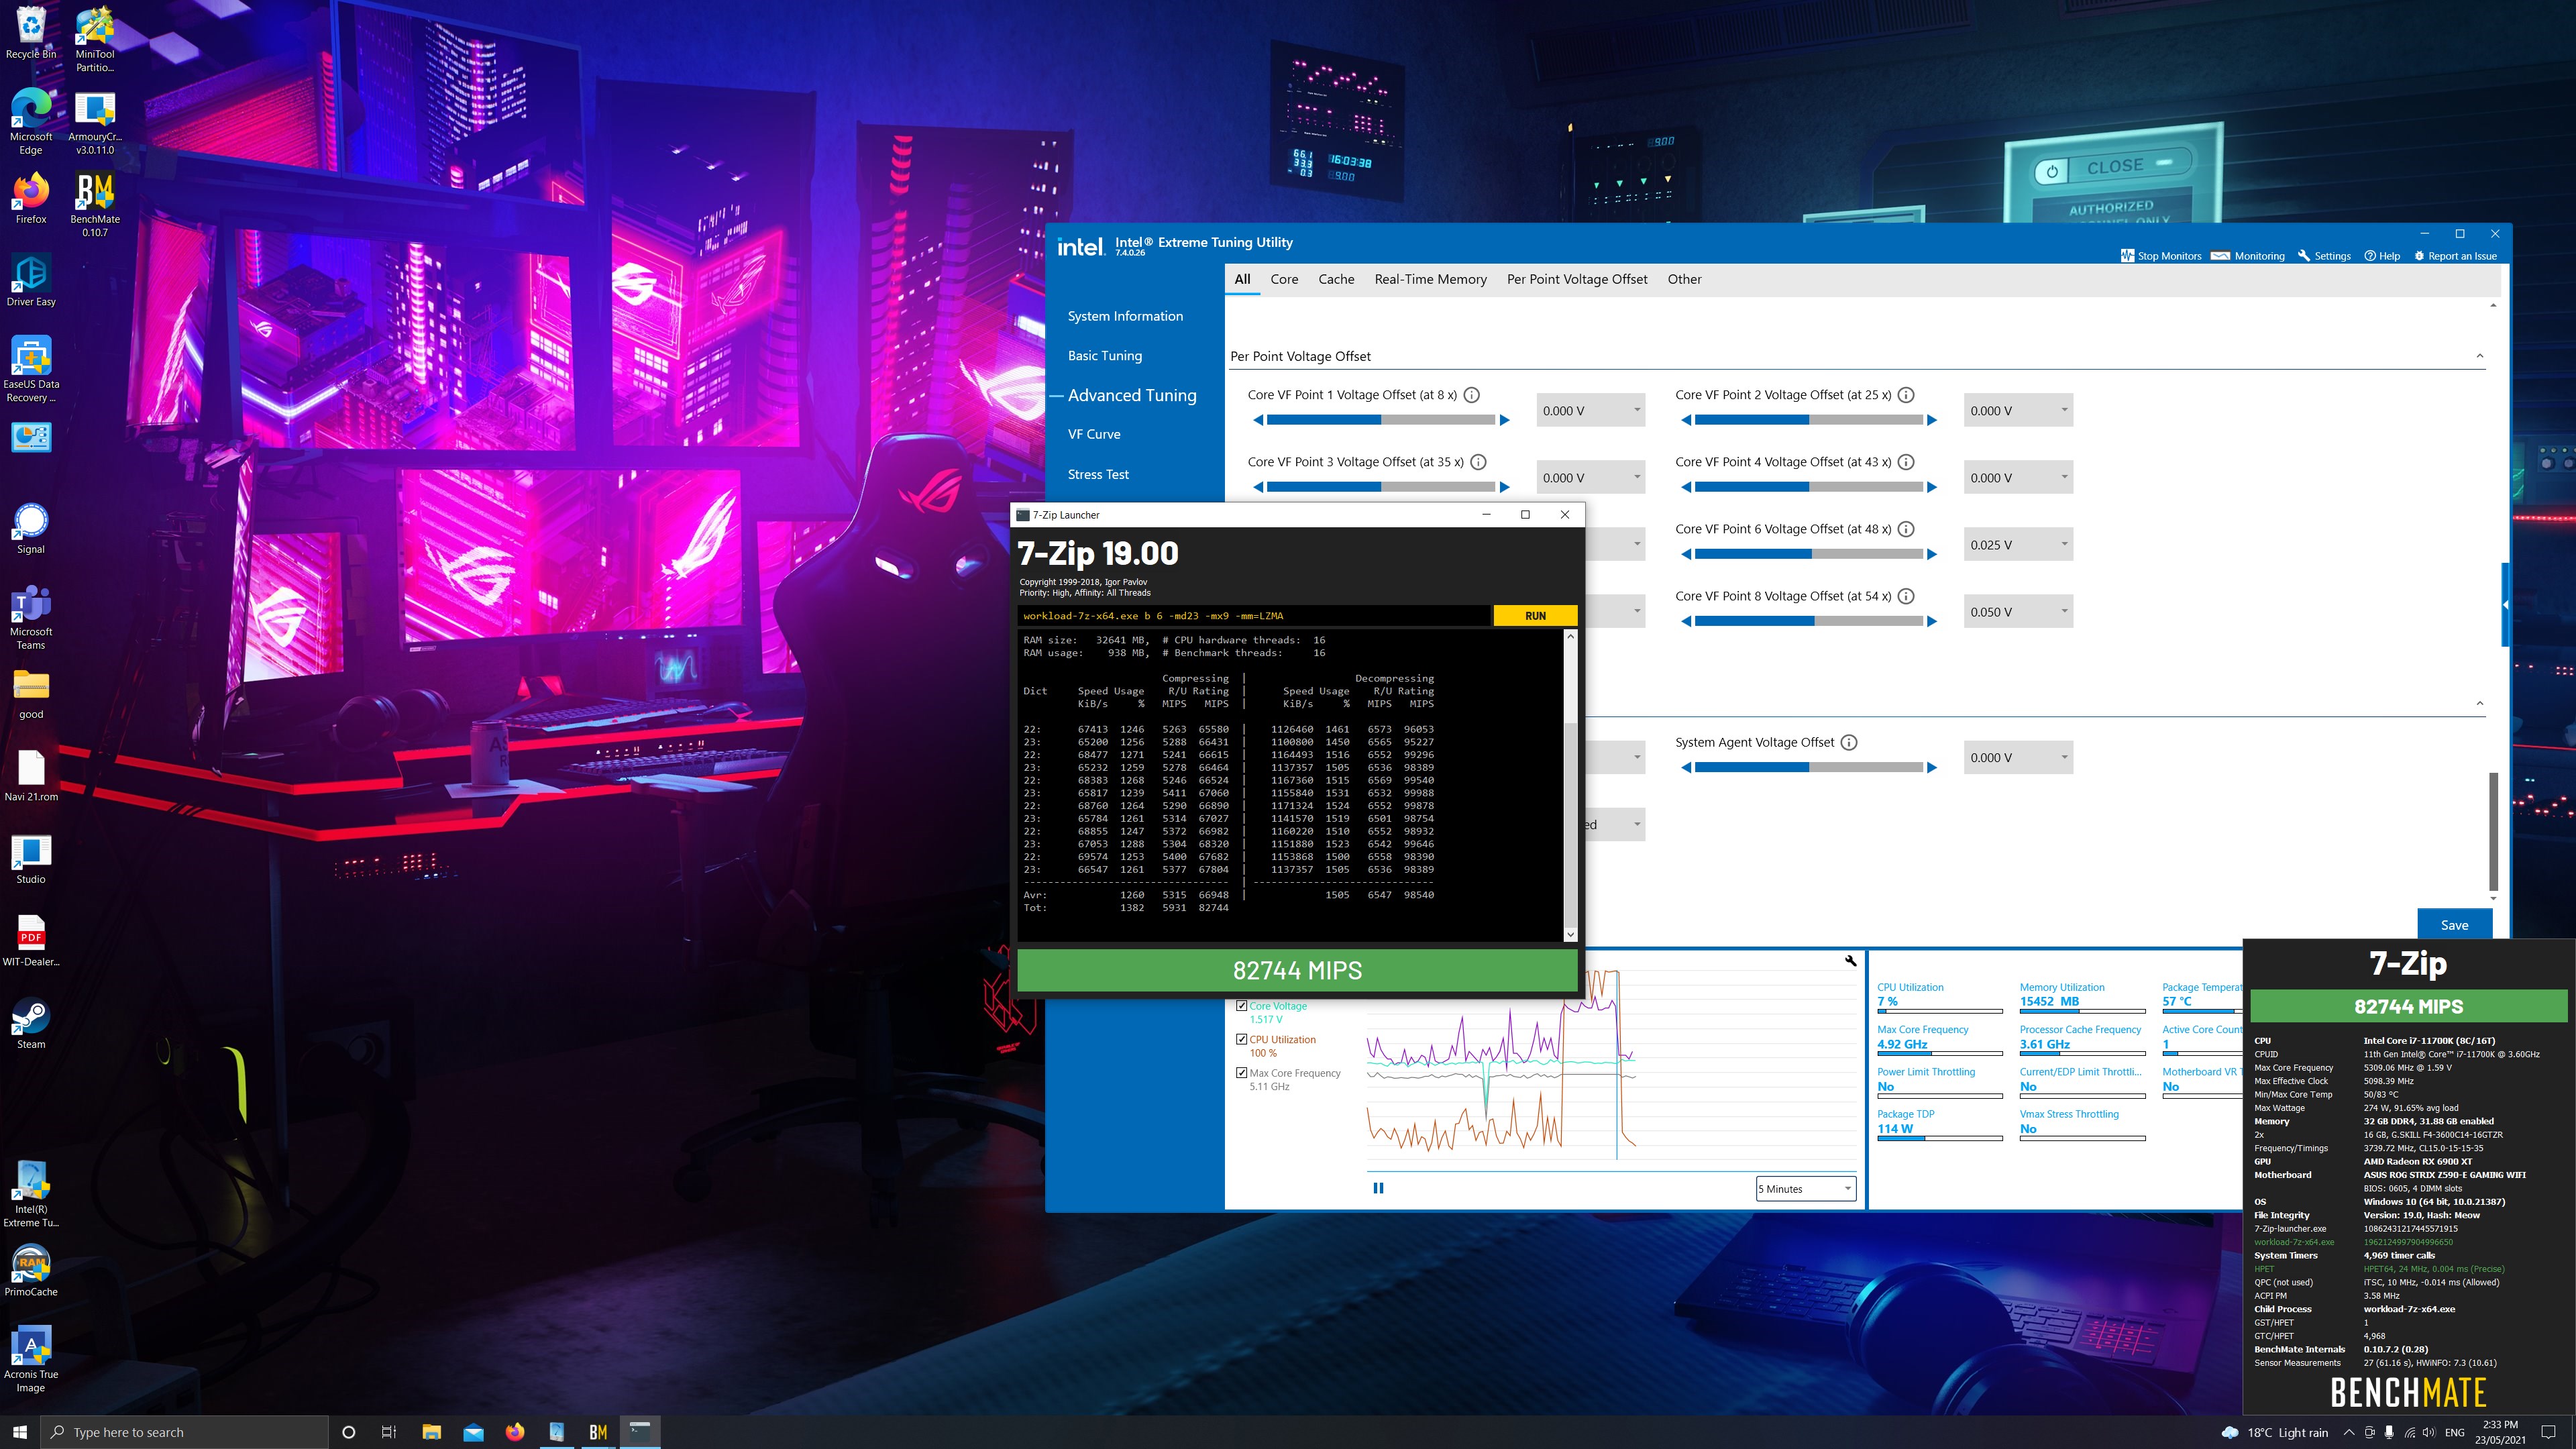Viewport: 2576px width, 1449px height.
Task: Open VF Curve in XTU sidebar
Action: point(1094,434)
